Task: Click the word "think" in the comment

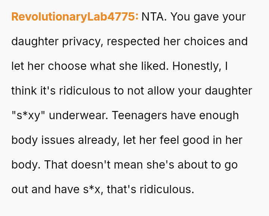Action: coord(21,91)
